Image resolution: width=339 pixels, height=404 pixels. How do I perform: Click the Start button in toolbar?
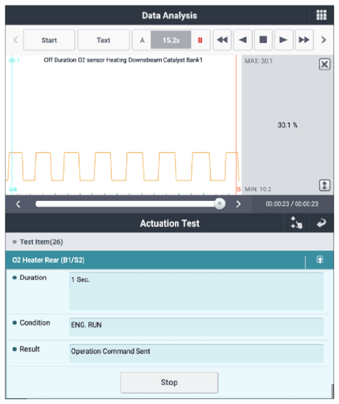(x=49, y=40)
